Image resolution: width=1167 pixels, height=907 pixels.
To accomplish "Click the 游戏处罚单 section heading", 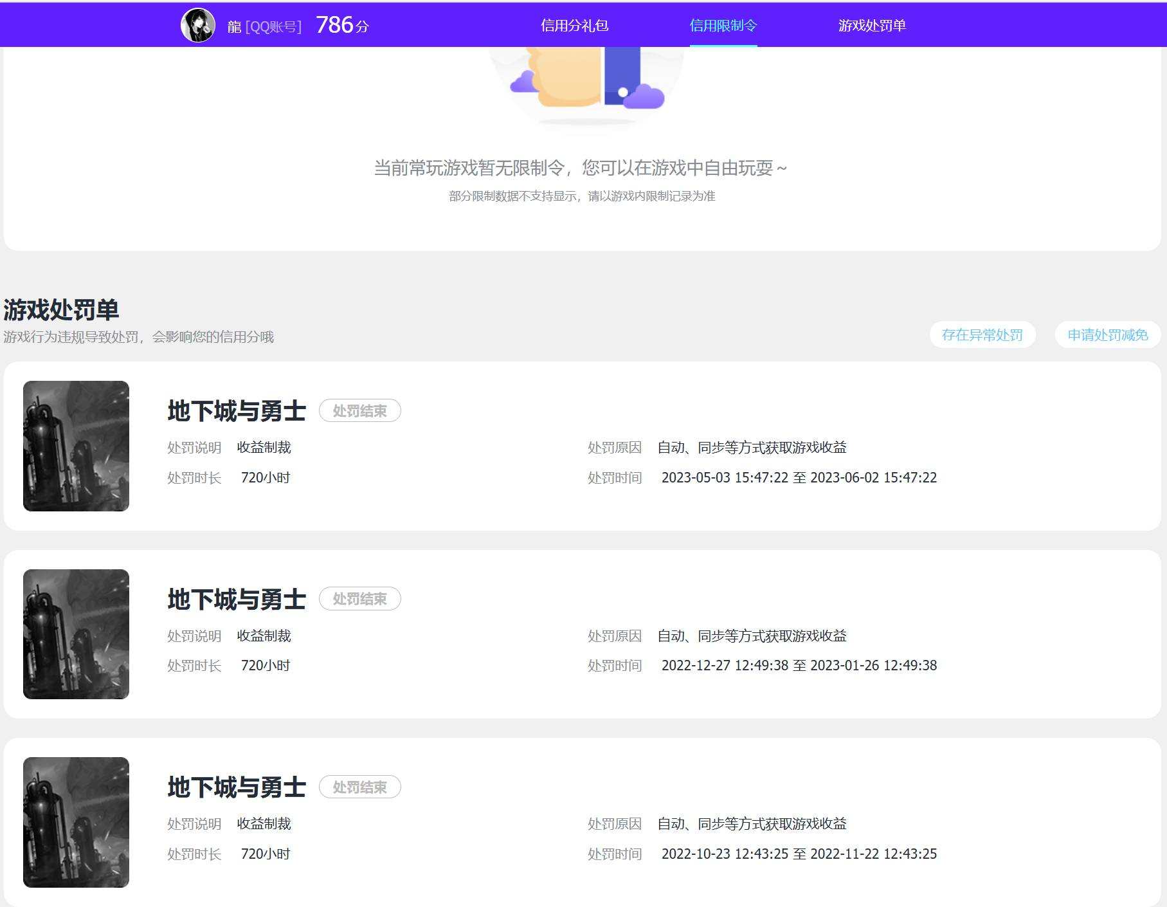I will click(x=61, y=310).
